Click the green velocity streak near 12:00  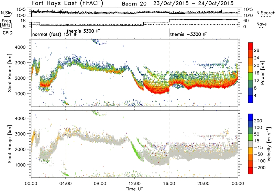[x=136, y=151]
